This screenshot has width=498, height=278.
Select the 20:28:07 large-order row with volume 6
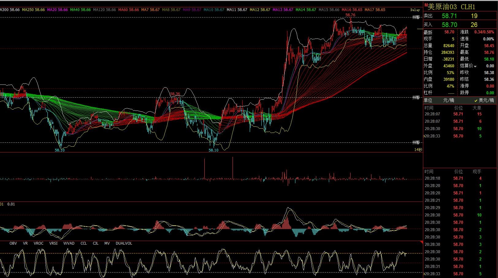[x=460, y=121]
